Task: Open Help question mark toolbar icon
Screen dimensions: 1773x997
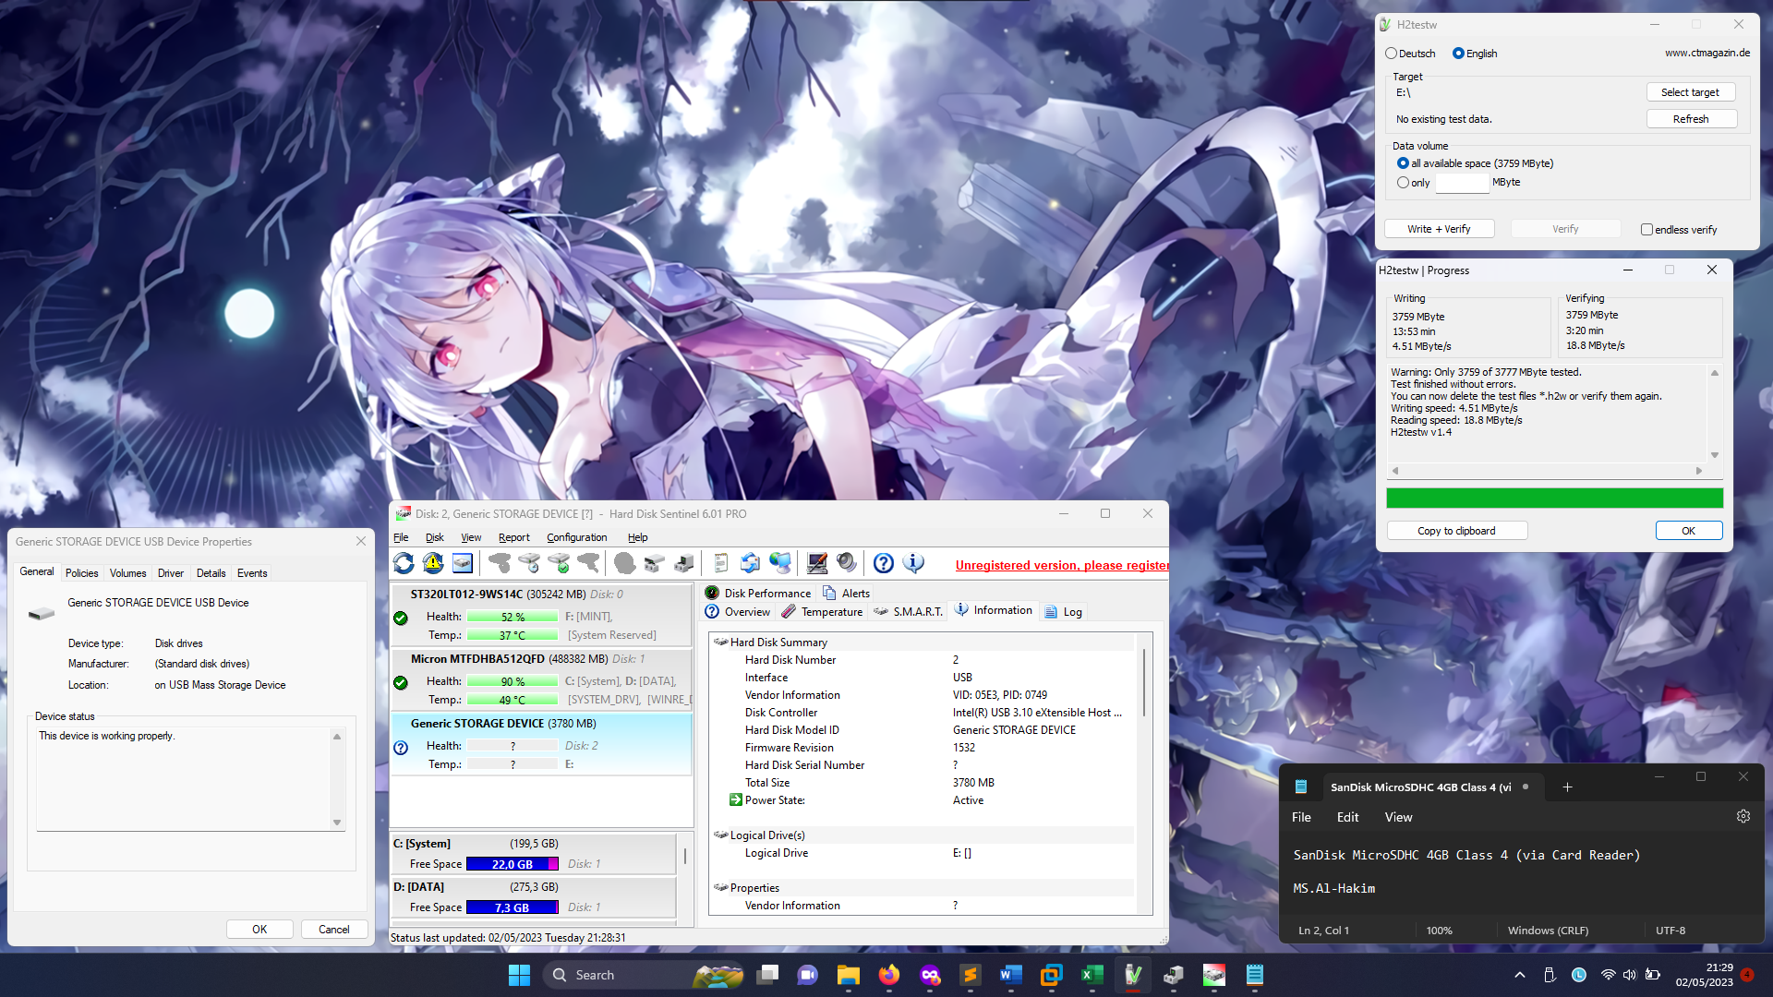Action: point(884,562)
